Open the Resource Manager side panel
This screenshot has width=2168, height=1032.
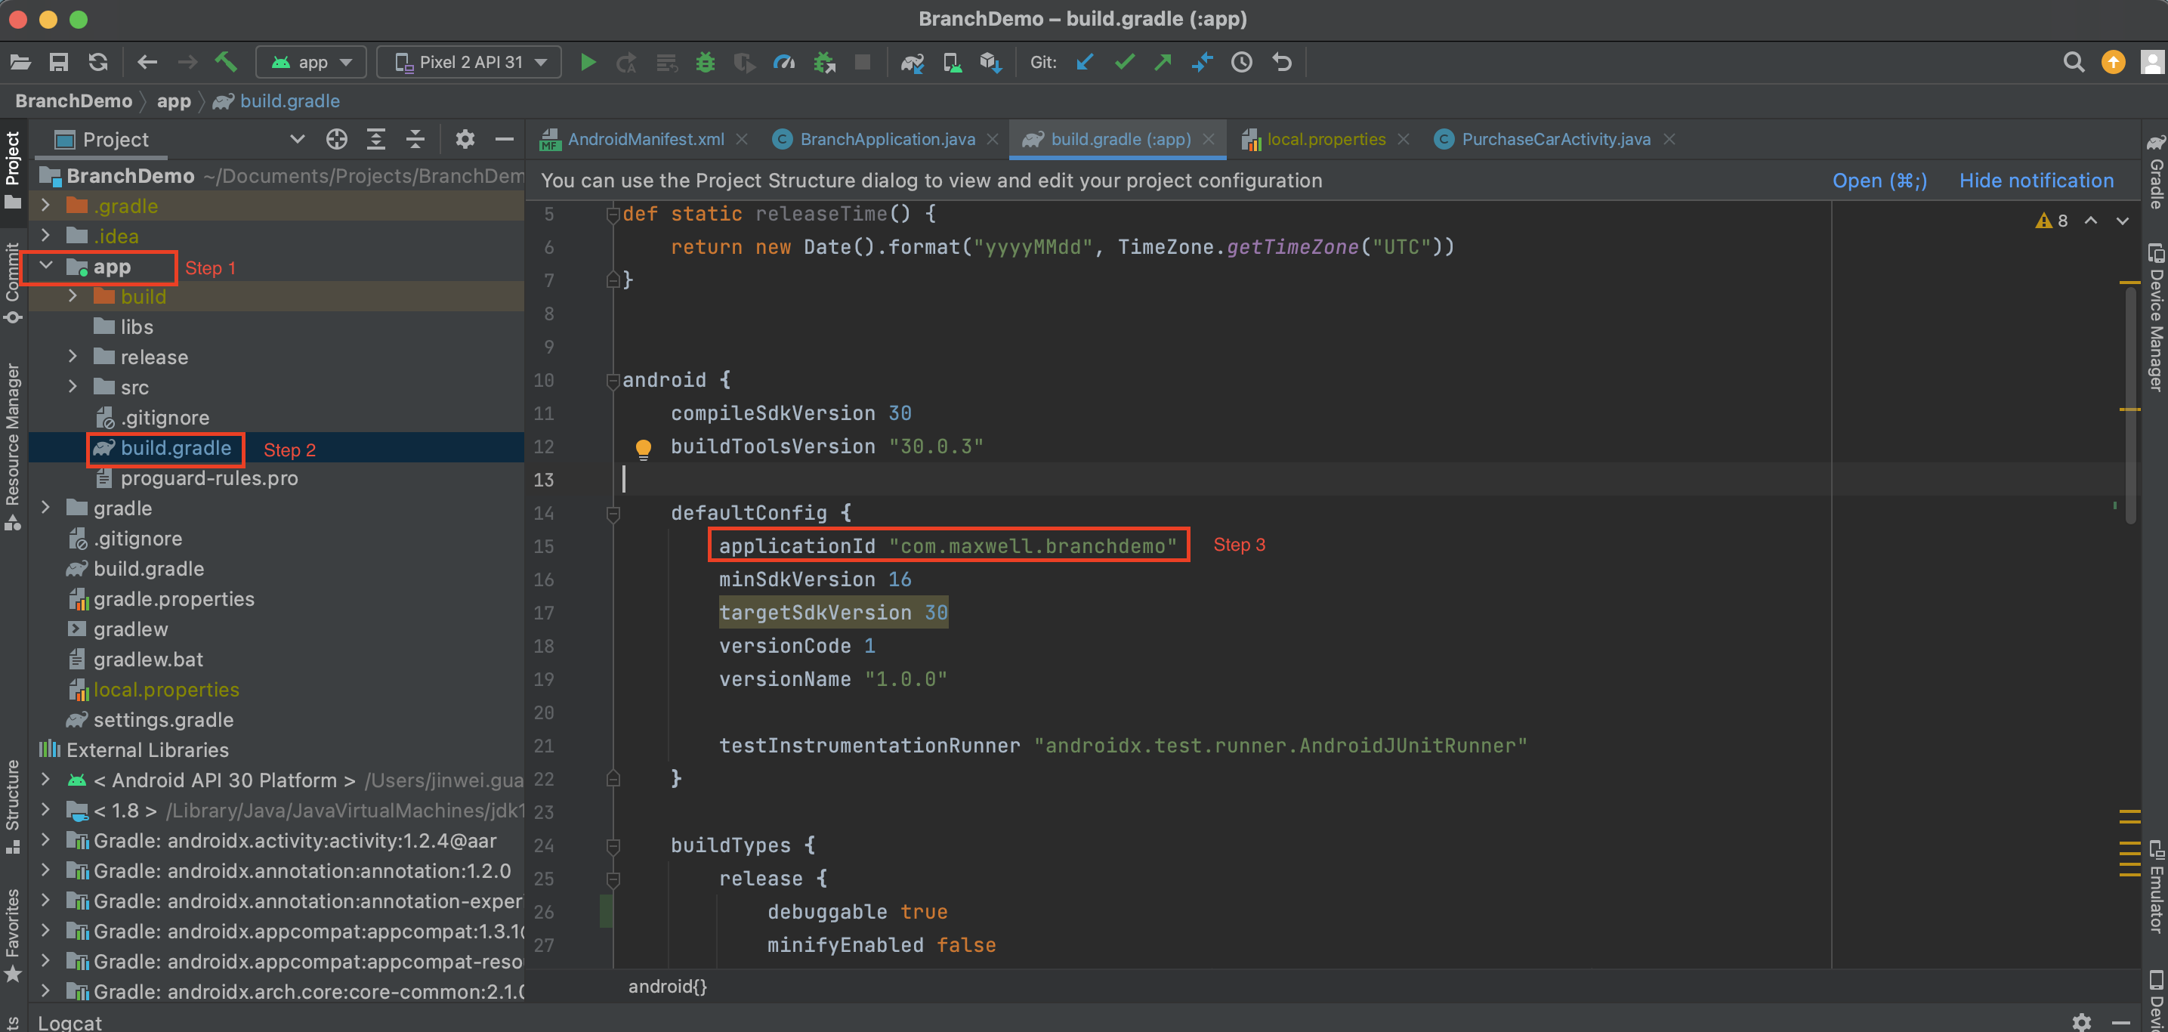[13, 447]
